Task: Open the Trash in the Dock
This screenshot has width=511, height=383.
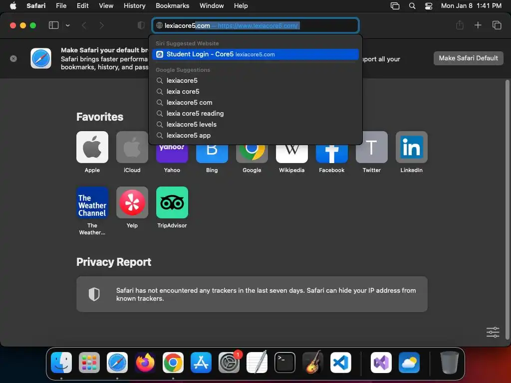Action: pos(450,362)
